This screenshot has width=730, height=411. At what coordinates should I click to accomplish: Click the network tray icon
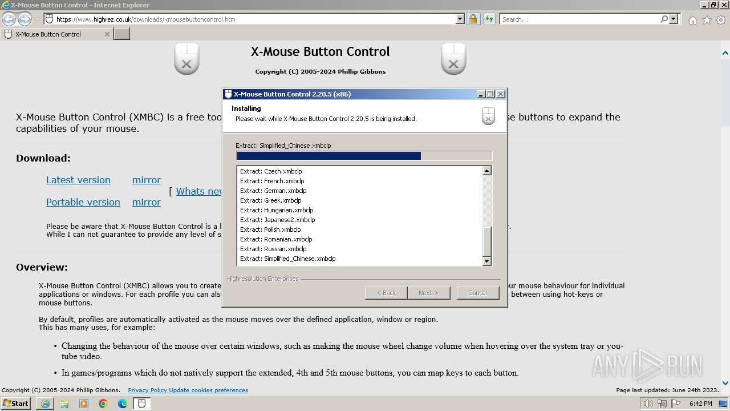(x=662, y=404)
